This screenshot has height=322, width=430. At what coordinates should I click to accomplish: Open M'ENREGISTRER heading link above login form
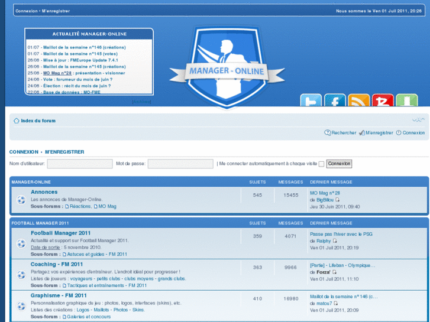pos(64,152)
